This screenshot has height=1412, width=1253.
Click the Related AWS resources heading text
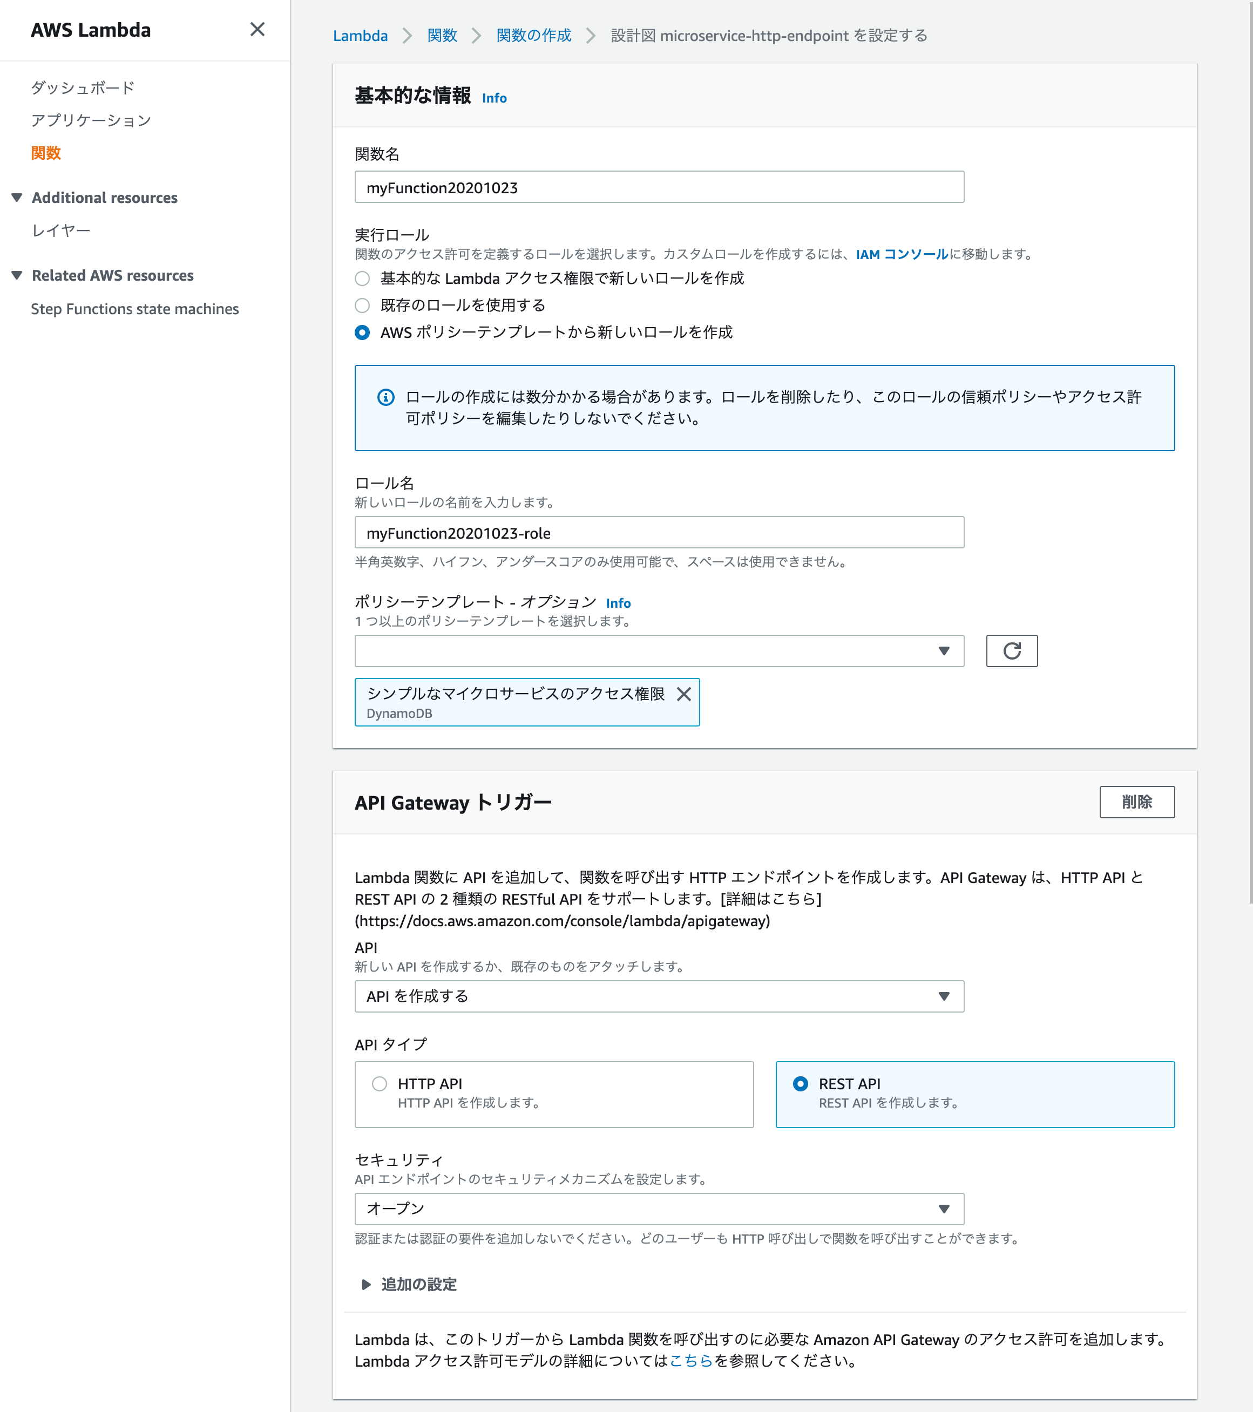pos(113,276)
